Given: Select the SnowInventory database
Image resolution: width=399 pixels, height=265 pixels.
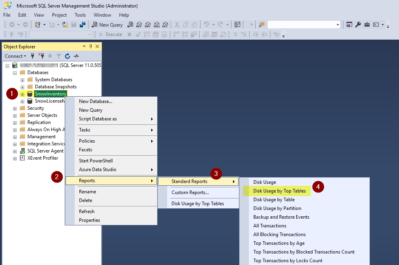Looking at the screenshot, I should (51, 94).
